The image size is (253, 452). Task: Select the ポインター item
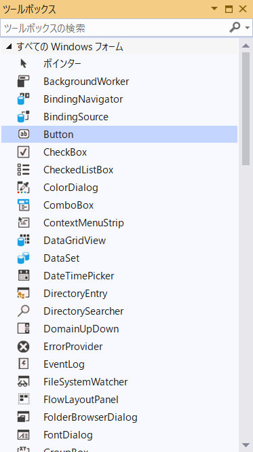119,64
